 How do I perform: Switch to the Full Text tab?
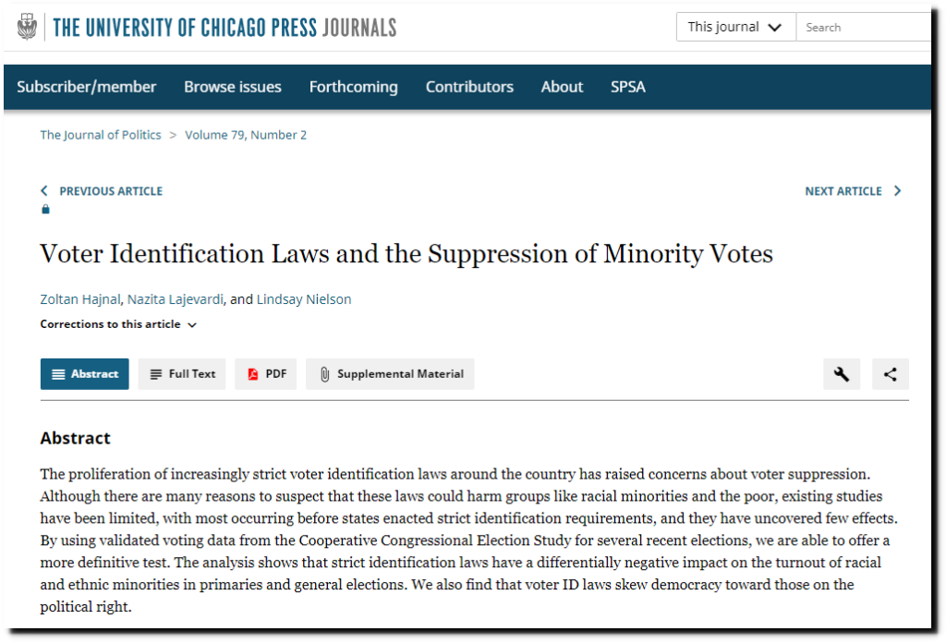coord(182,374)
